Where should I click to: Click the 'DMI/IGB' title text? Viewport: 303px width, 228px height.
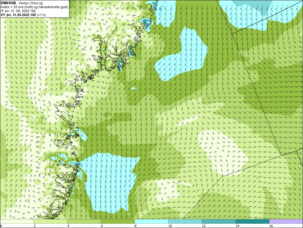(x=8, y=3)
